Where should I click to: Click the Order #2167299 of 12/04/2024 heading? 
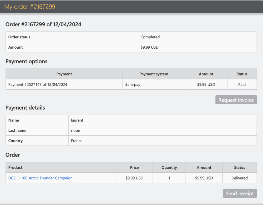(x=43, y=24)
